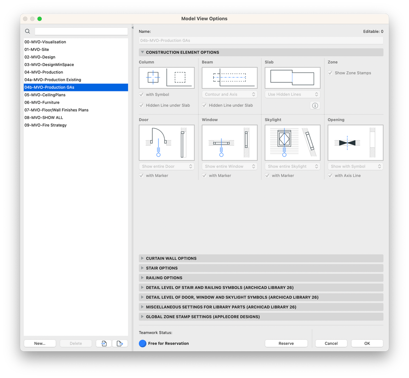Viewport: 409px width, 378px height.
Task: Collapse Construction Element Options section
Action: [x=142, y=52]
